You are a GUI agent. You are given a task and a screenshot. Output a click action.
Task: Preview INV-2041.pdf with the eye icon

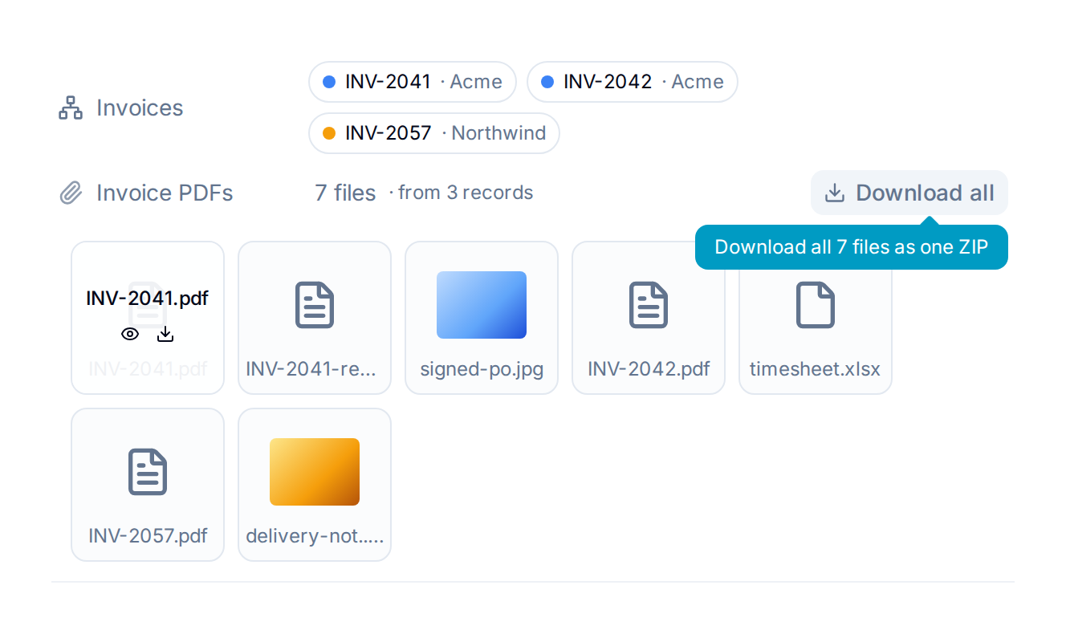[130, 335]
